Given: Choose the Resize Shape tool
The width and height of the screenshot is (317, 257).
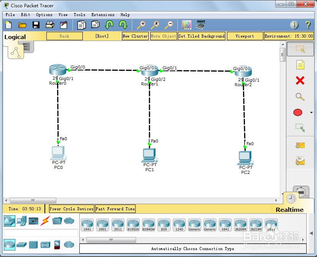Looking at the screenshot, I should 300,128.
